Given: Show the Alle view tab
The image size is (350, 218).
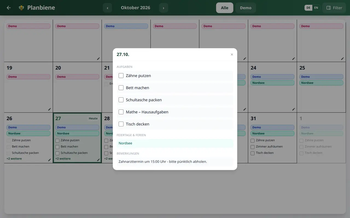Looking at the screenshot, I should [224, 8].
